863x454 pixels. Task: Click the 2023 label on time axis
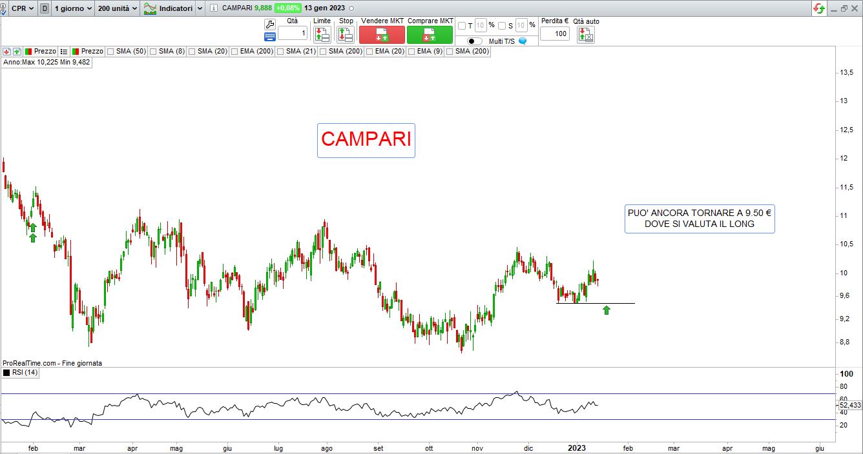576,448
